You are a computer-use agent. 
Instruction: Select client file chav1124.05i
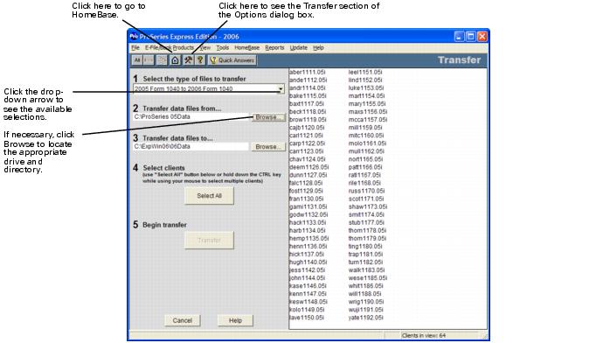point(308,159)
